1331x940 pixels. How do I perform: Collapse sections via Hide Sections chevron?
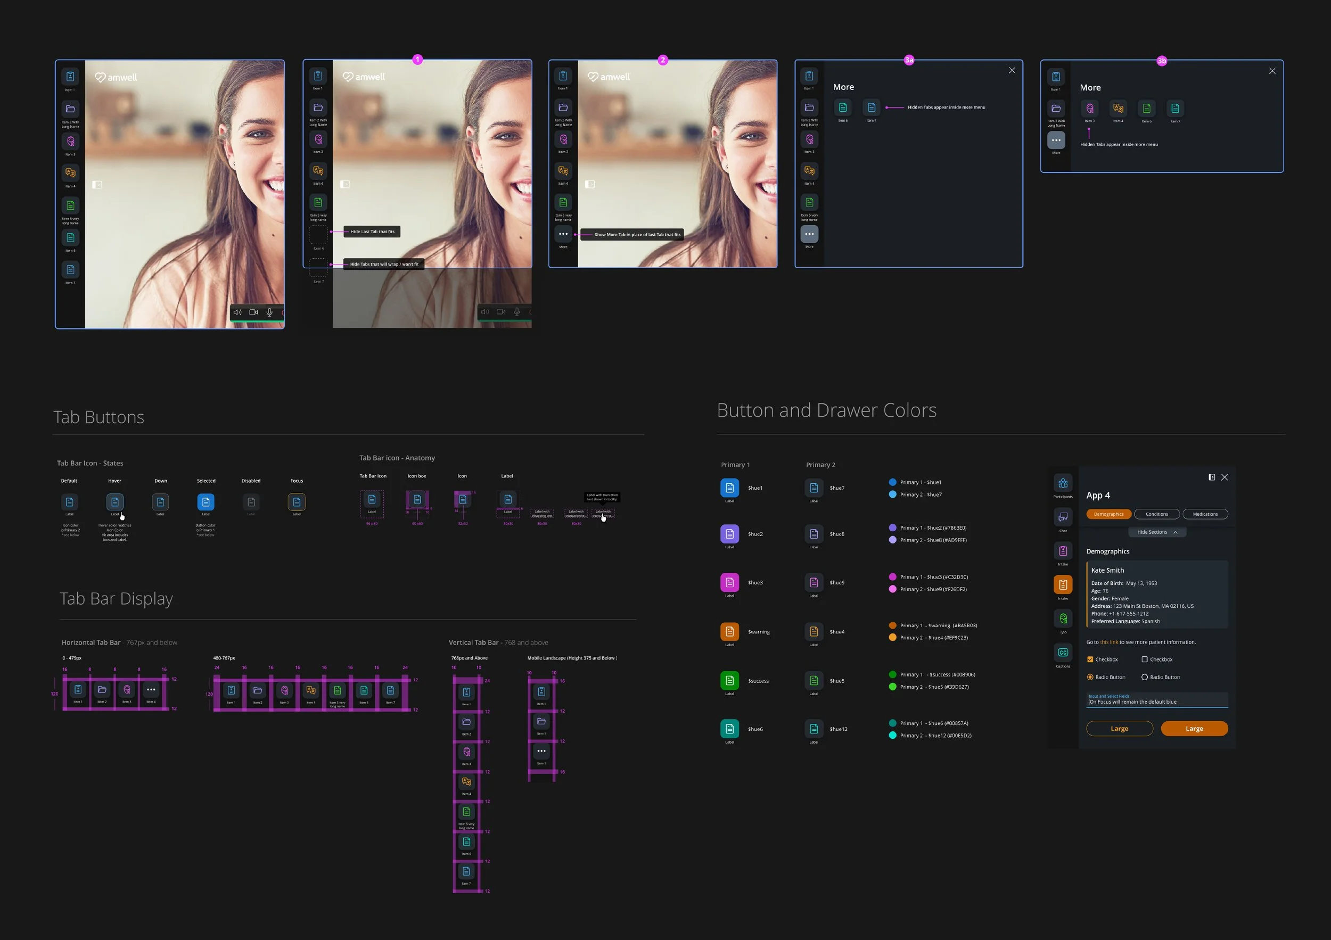pos(1175,532)
